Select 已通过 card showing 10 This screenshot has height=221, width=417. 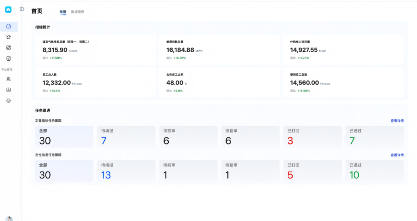[374, 171]
